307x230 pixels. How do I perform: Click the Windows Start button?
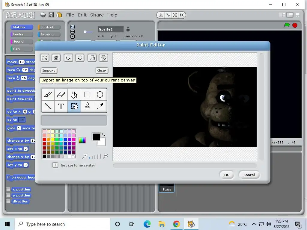[x=7, y=224]
